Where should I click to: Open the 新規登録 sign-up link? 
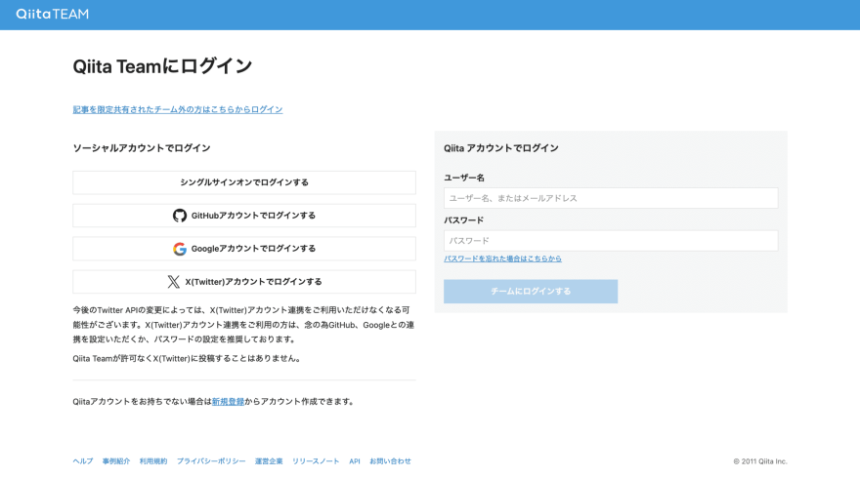pyautogui.click(x=228, y=401)
